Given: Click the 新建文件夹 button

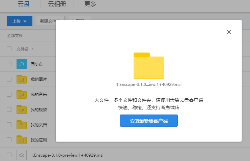Looking at the screenshot, I should pos(50,21).
